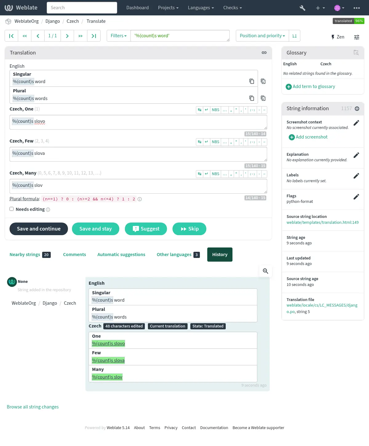Screen dimensions: 369x446
Task: Click the history zoom magnifier icon
Action: click(x=266, y=271)
